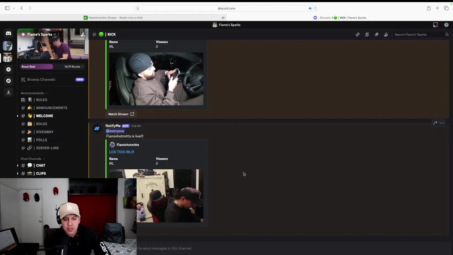
Task: Switch to Discord KICK Flame's Sparks tab
Action: click(340, 18)
